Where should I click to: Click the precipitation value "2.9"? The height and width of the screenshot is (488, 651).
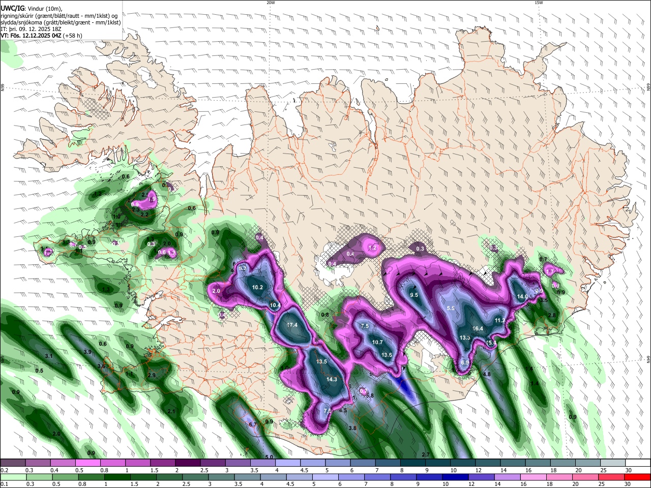(x=152, y=375)
